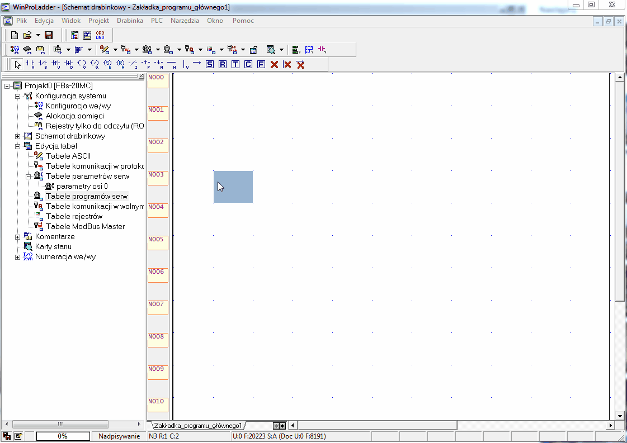Expand the Schemat drabinkowy node
This screenshot has width=627, height=443.
click(x=17, y=136)
